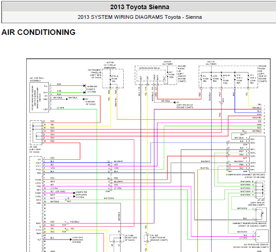Click the "INTEGRATION RELAY" label
This screenshot has width=276, height=252.
(149, 68)
